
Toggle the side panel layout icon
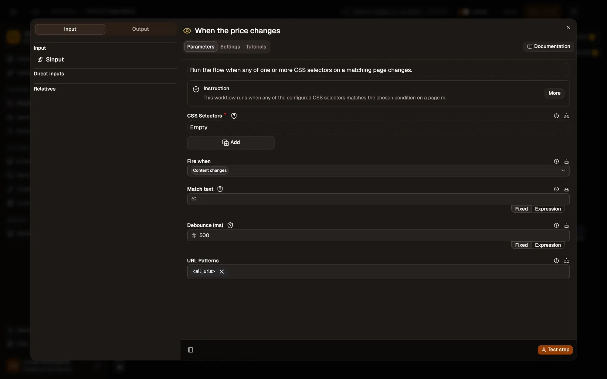[191, 350]
